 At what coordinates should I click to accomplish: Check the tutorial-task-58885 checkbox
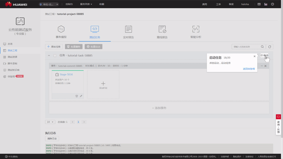tap(55, 55)
